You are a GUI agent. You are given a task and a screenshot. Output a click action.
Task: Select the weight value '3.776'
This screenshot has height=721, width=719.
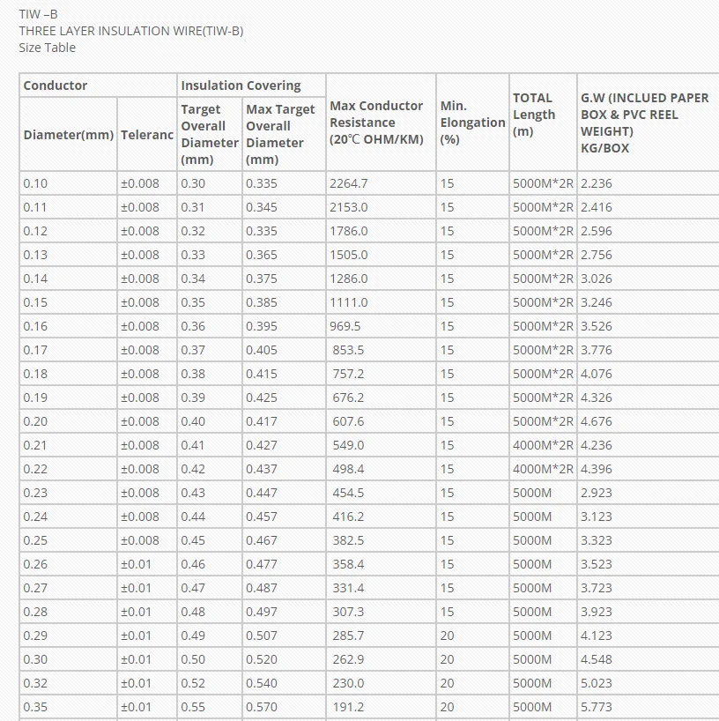(597, 350)
